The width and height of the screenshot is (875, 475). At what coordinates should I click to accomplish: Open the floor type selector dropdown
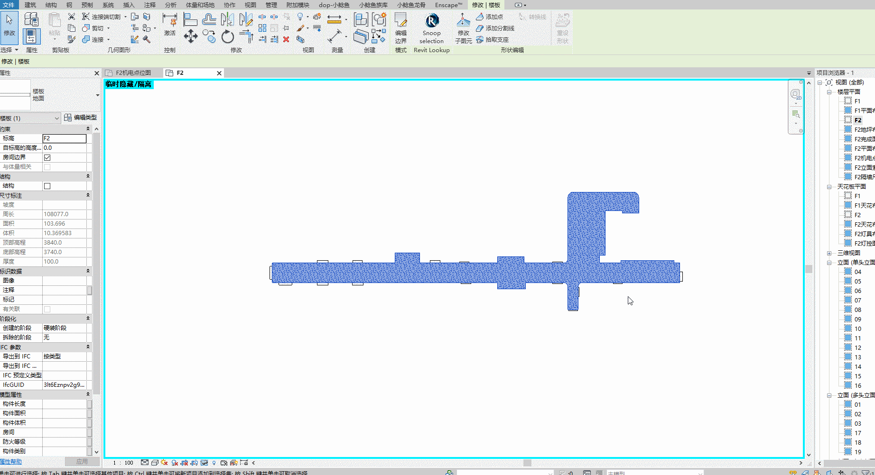click(x=97, y=95)
